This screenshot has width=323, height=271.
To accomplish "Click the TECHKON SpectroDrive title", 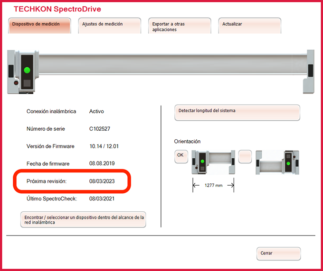I will 57,9.
